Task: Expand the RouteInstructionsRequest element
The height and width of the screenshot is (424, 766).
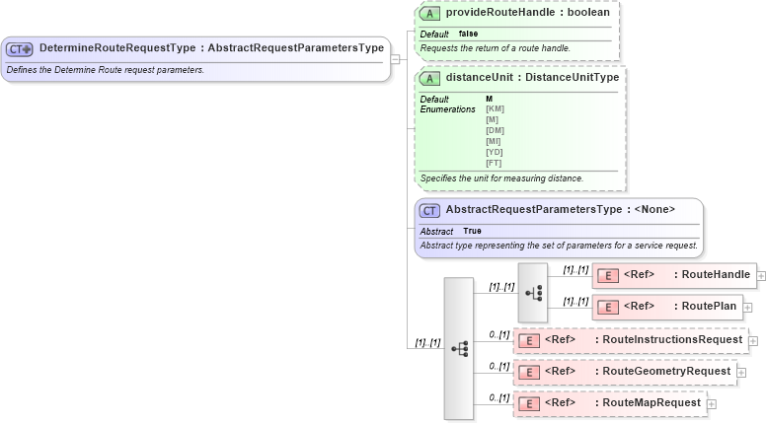Action: point(753,341)
